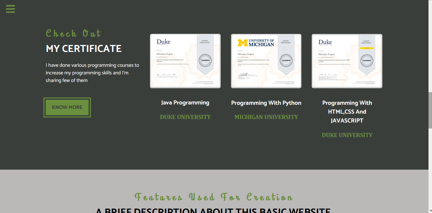Select the Java Programming title
Viewport: 432px width, 213px height.
point(185,103)
